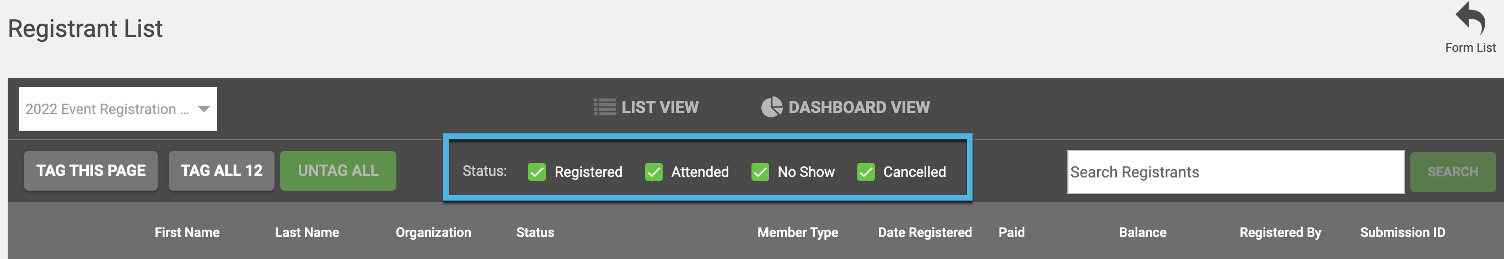Sort by Date Registered column header
The width and height of the screenshot is (1504, 259).
(x=925, y=233)
